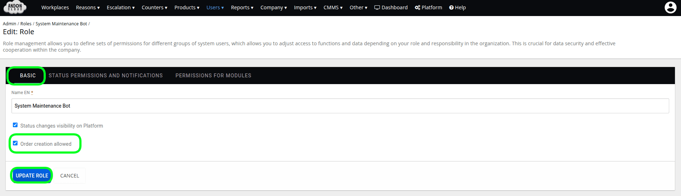Viewport: 681px width, 196px height.
Task: Open Platform via the gears icon
Action: (x=417, y=7)
